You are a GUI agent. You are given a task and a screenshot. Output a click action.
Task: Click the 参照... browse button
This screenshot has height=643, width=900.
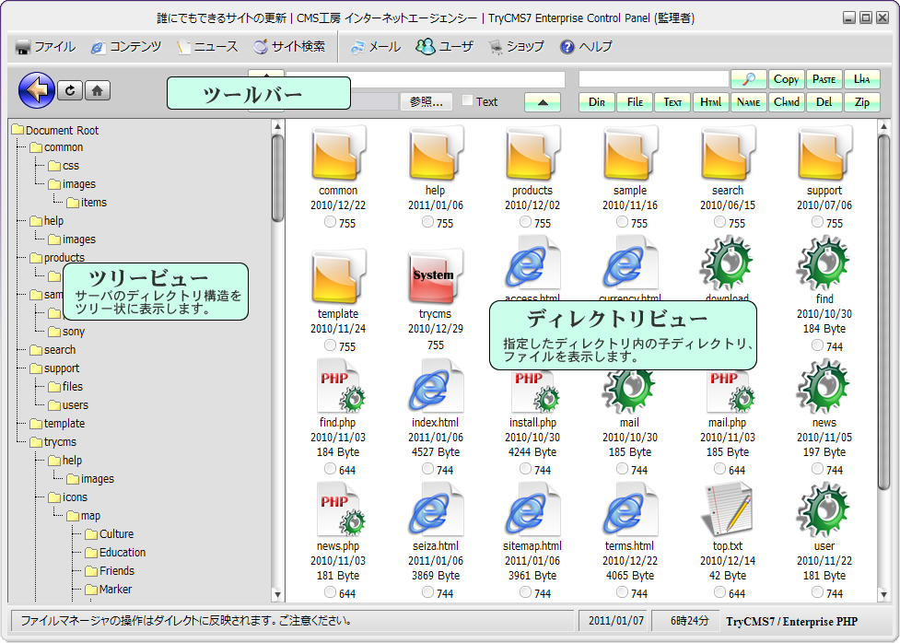pos(426,101)
